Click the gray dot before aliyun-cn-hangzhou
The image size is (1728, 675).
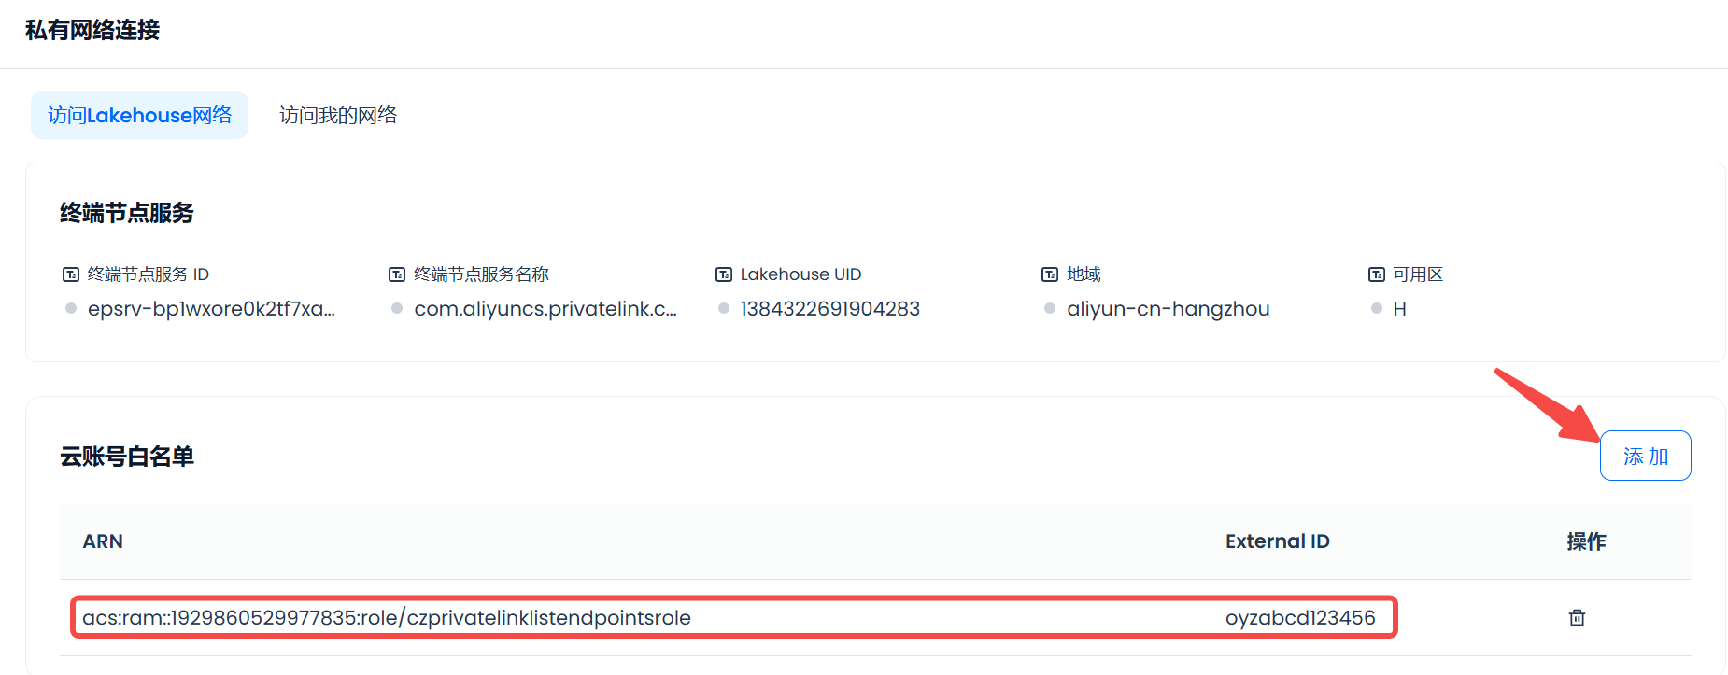pos(1050,308)
